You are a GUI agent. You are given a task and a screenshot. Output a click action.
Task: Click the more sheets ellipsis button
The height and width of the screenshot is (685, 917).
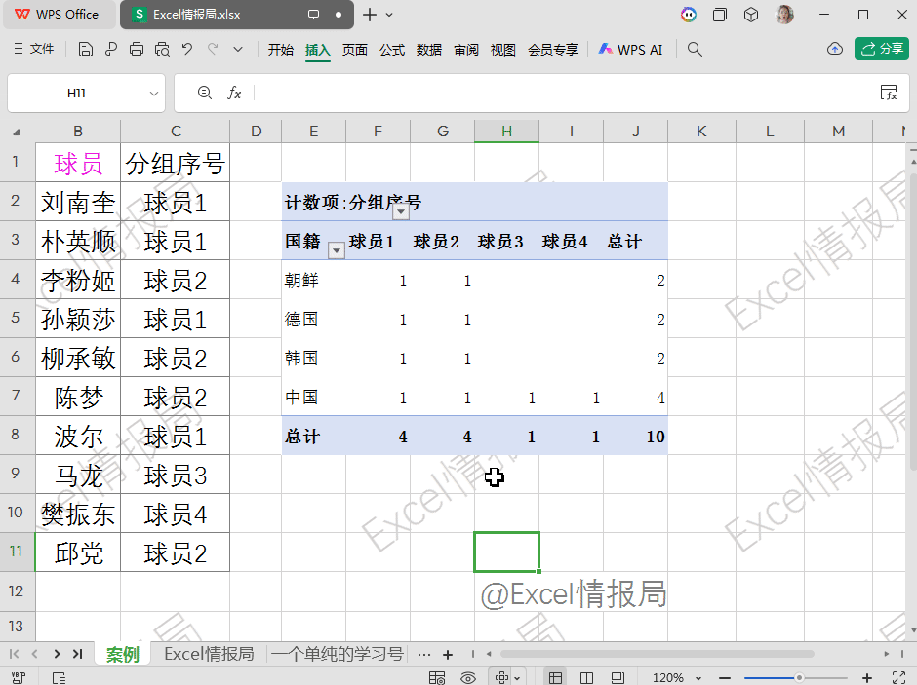[x=424, y=655]
